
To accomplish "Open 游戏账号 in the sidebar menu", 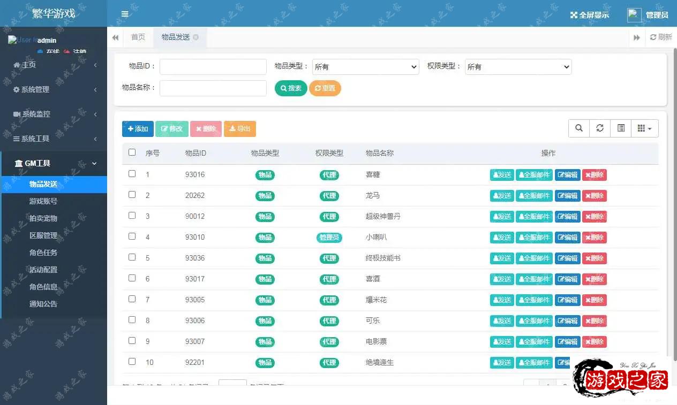I will (43, 201).
